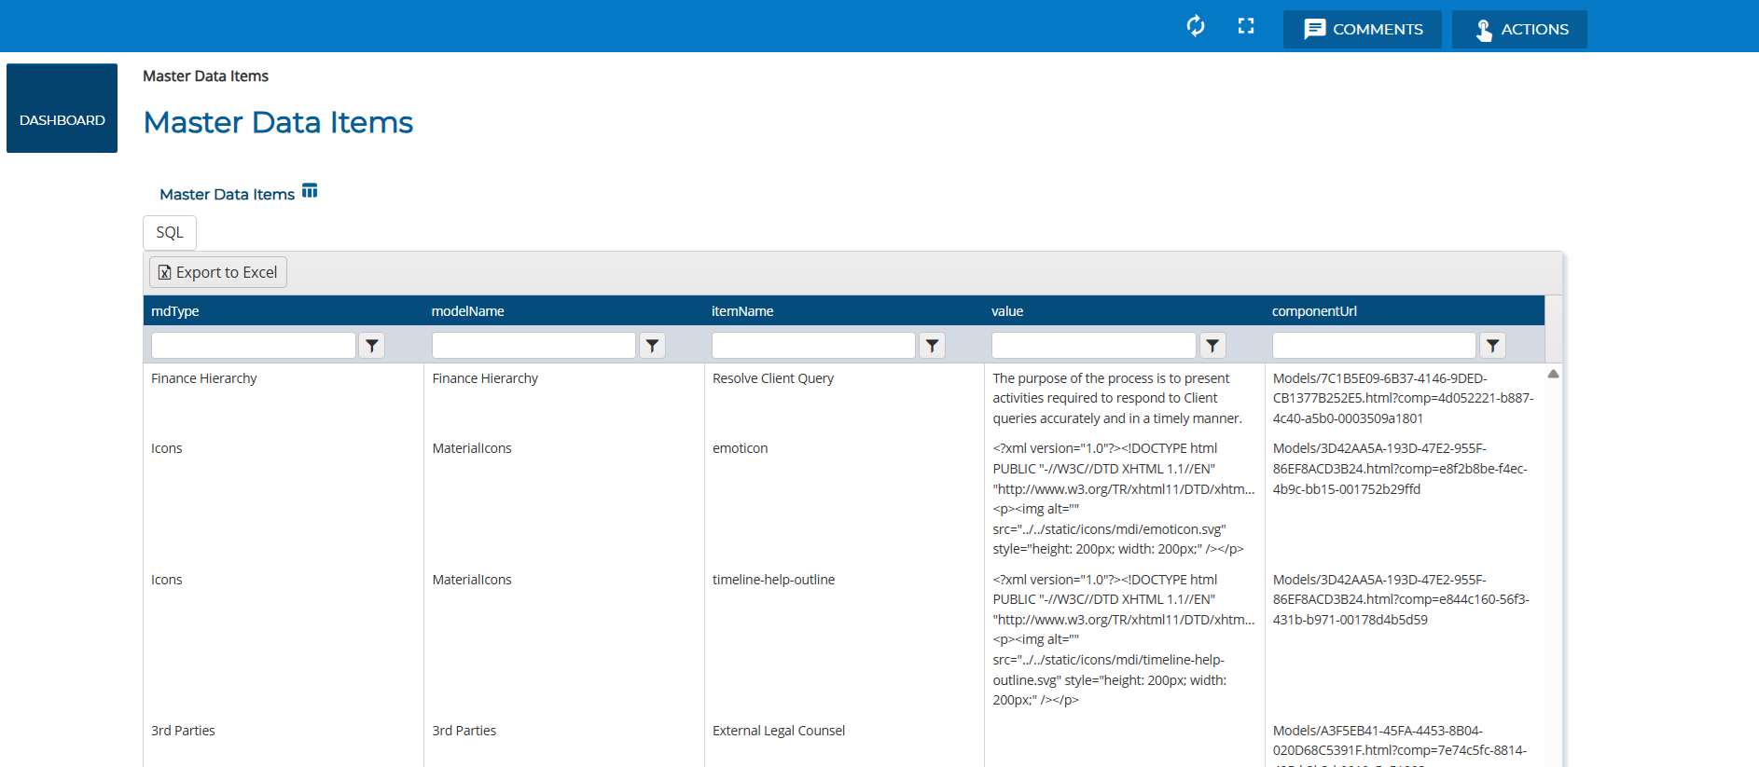Image resolution: width=1759 pixels, height=767 pixels.
Task: Open the value column filter funnel
Action: [x=1212, y=346]
